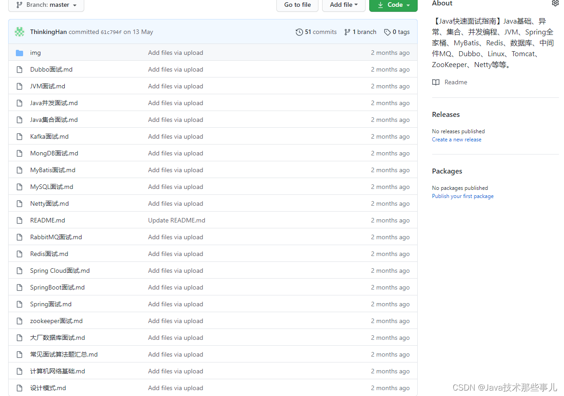This screenshot has height=396, width=564.
Task: Open Dubbo面试.md file
Action: pos(51,69)
